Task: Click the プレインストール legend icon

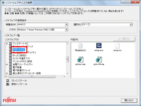Action: click(x=8, y=81)
